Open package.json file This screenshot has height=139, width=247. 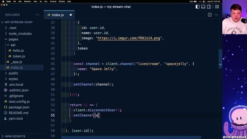click(x=19, y=107)
